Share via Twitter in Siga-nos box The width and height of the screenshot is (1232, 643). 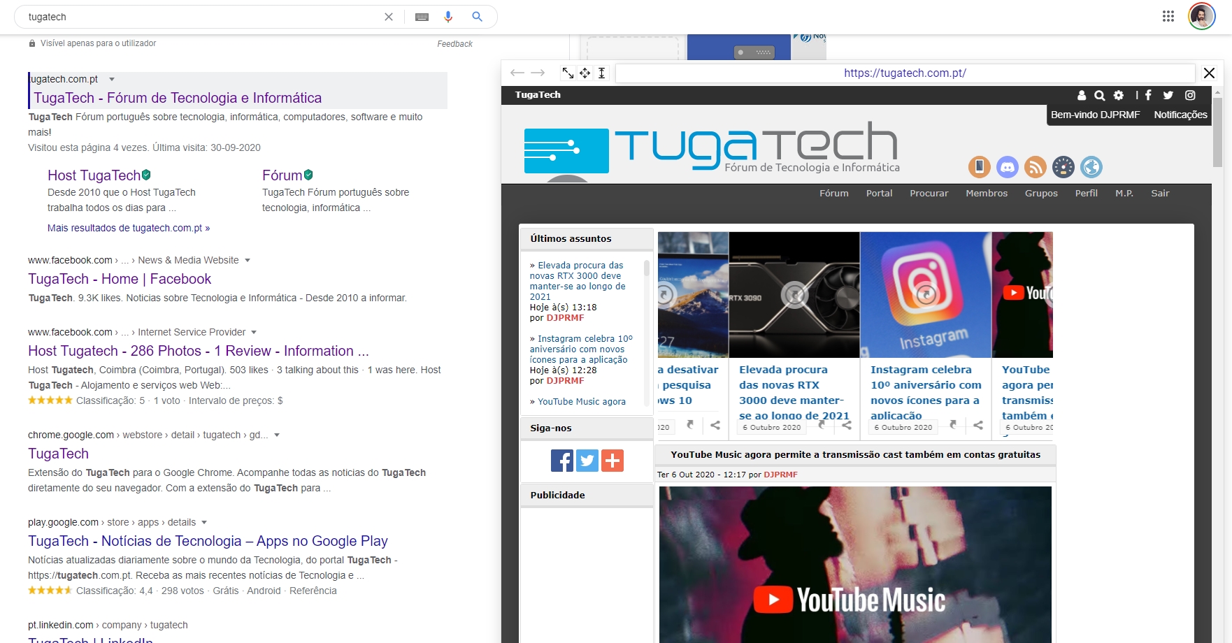587,461
